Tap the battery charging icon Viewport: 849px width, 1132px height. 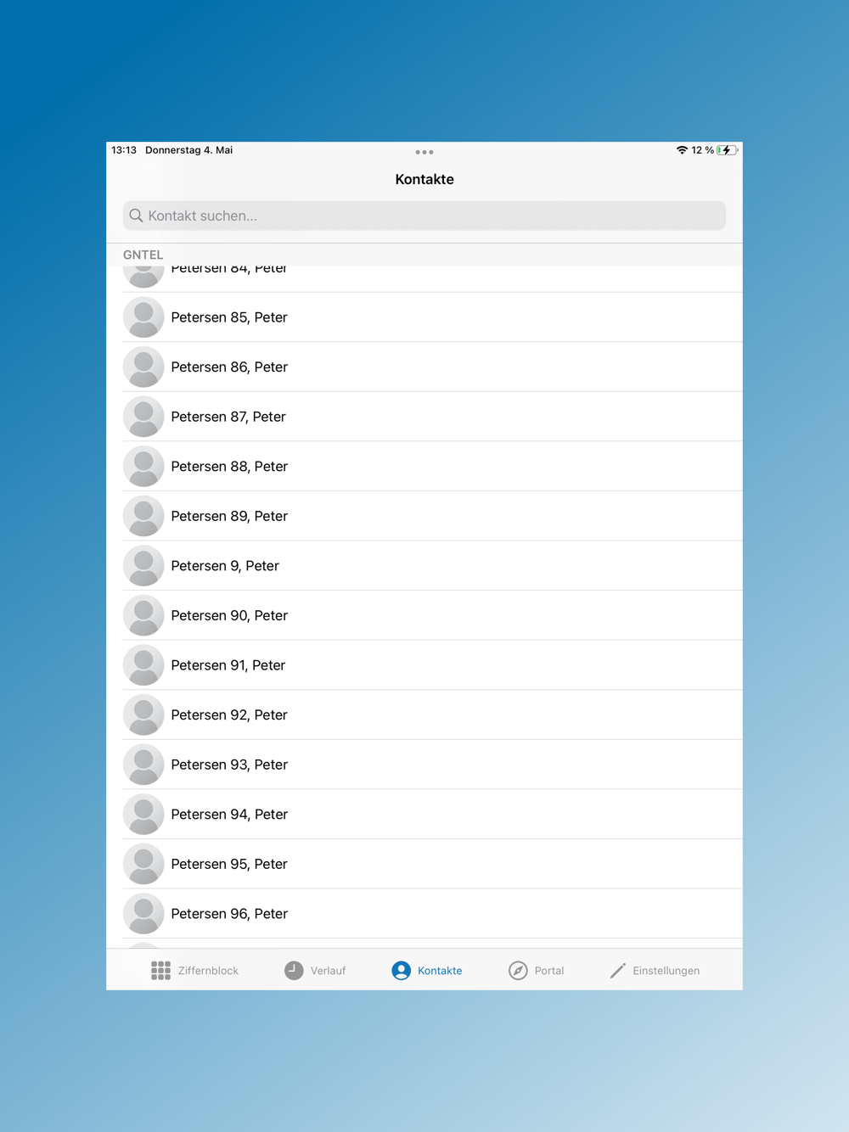coord(727,150)
